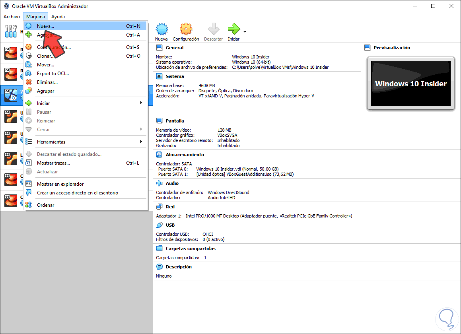Select Agrupar menu entry
The height and width of the screenshot is (334, 461).
click(85, 91)
